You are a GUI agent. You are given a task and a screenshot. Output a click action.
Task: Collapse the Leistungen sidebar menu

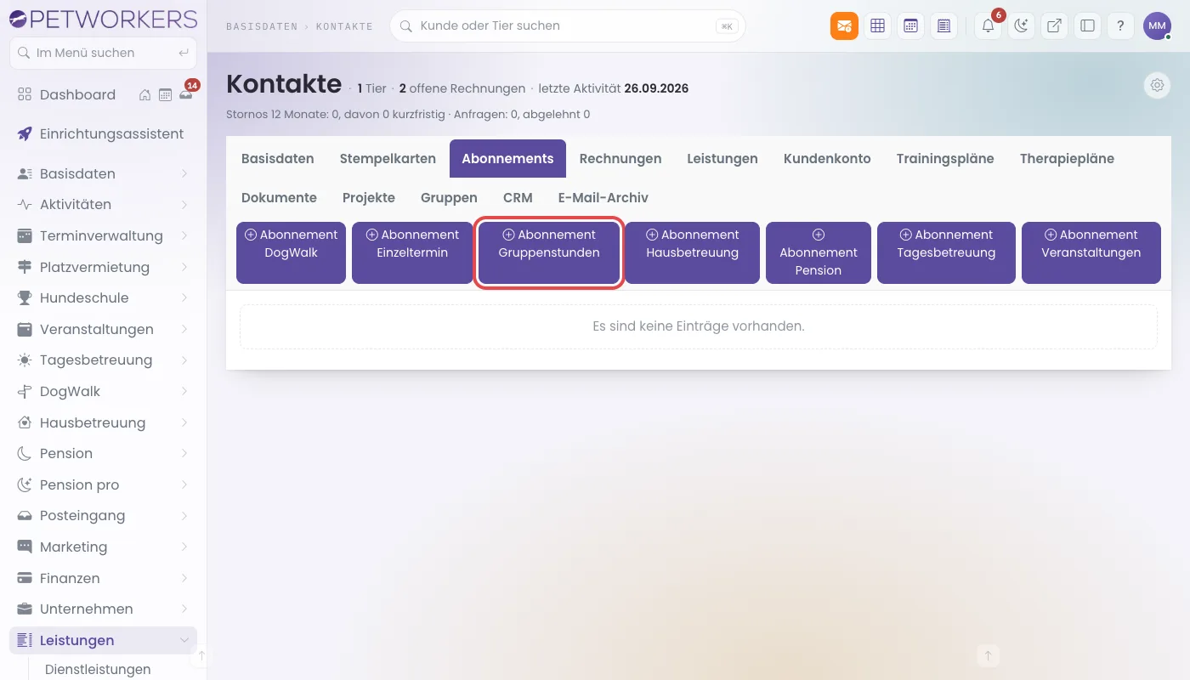coord(102,640)
